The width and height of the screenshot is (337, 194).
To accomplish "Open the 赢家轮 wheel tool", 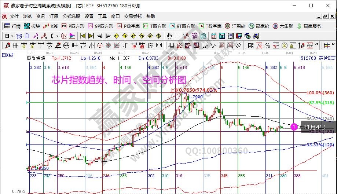I will coord(259,26).
